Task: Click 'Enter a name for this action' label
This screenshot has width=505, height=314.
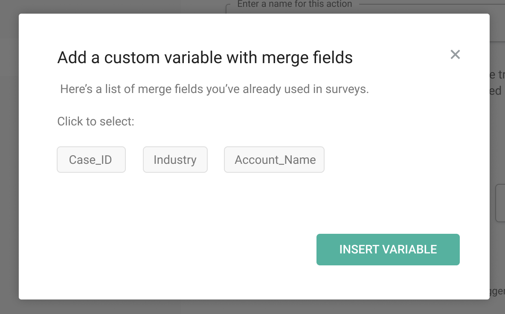Action: click(294, 4)
